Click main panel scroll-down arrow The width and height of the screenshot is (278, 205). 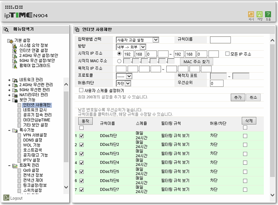coord(273,195)
